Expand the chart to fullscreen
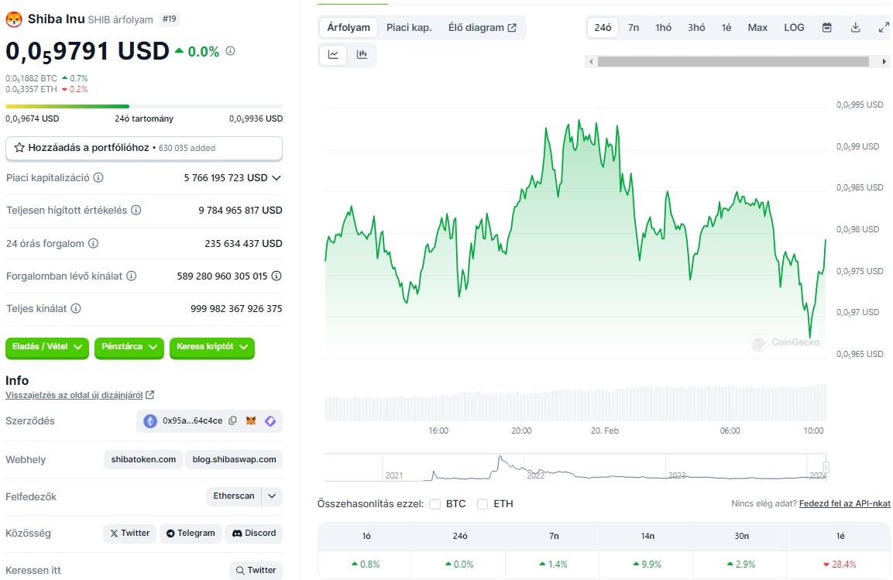Viewport: 893px width, 580px height. click(x=884, y=27)
